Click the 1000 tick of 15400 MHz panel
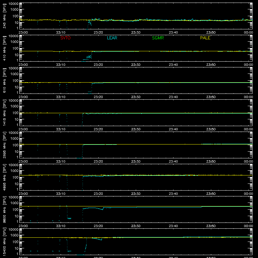This screenshot has height=258, width=258. click(15, 235)
